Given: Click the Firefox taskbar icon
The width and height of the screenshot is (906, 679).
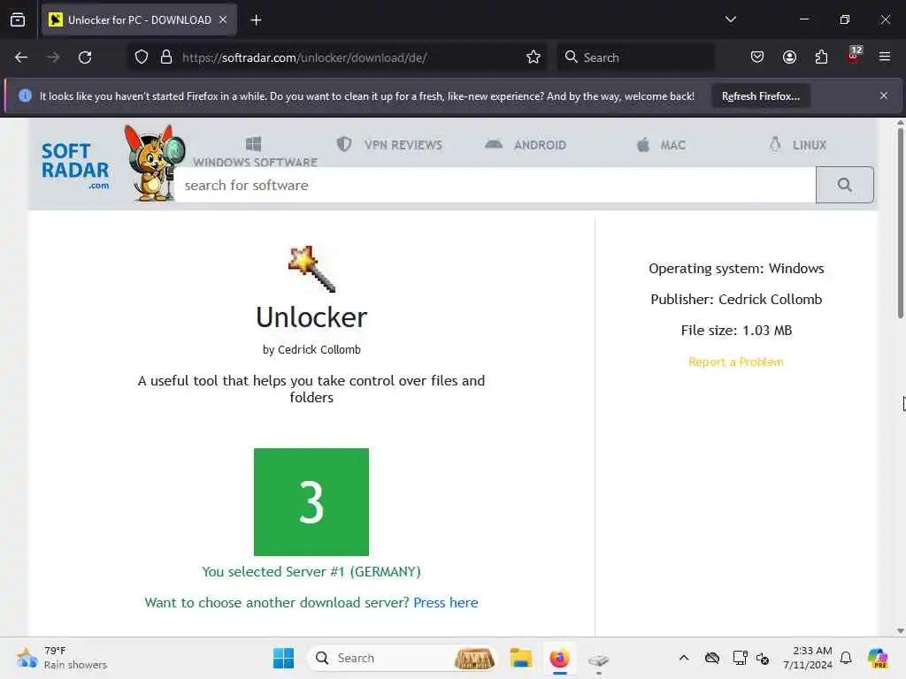Looking at the screenshot, I should pos(559,658).
